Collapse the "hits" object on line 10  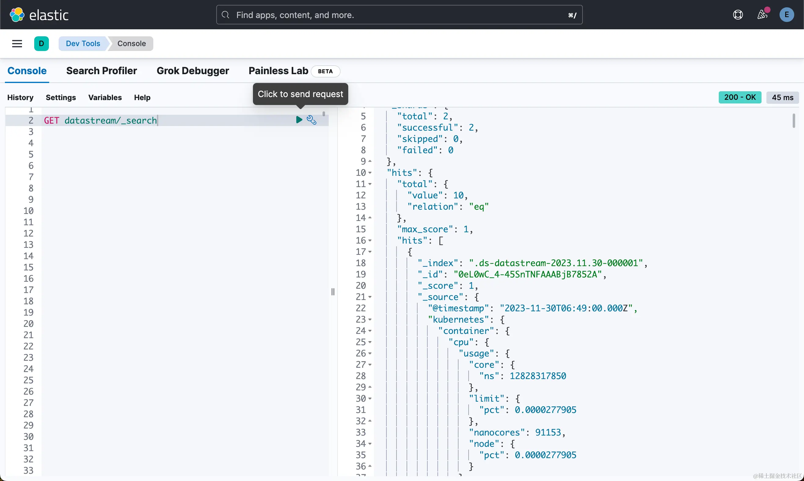coord(370,173)
